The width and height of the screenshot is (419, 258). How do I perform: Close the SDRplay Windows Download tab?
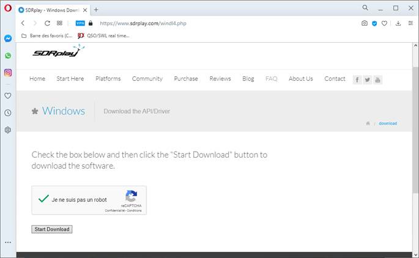coord(85,10)
